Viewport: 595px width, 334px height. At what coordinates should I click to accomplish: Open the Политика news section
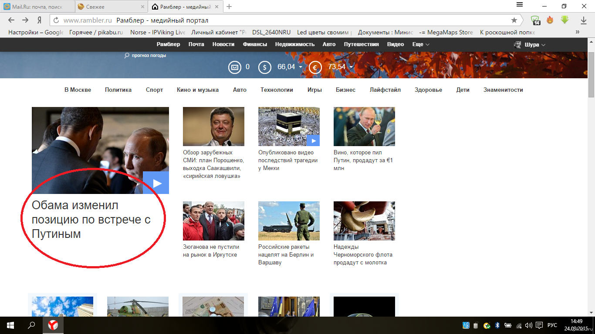coord(118,90)
